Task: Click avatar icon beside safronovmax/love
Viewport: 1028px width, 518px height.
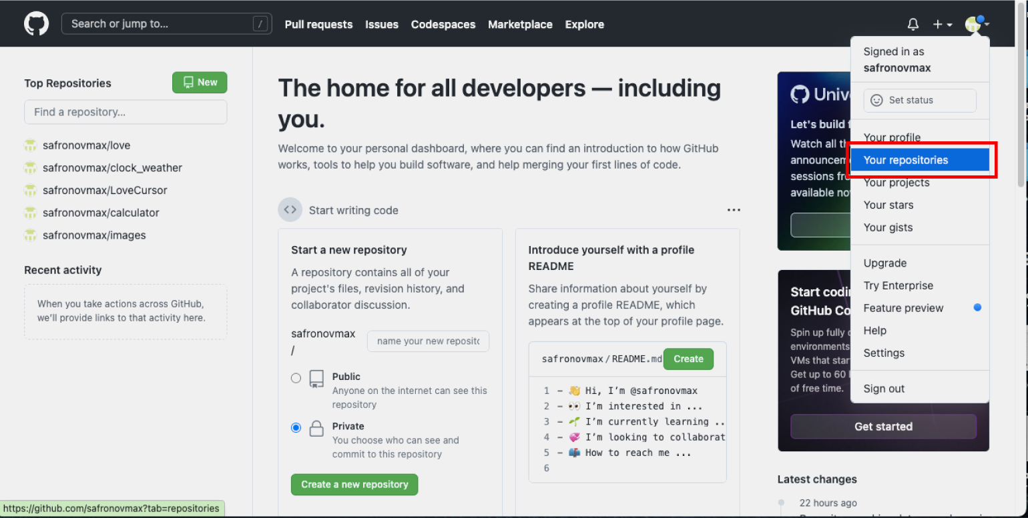Action: click(x=30, y=145)
